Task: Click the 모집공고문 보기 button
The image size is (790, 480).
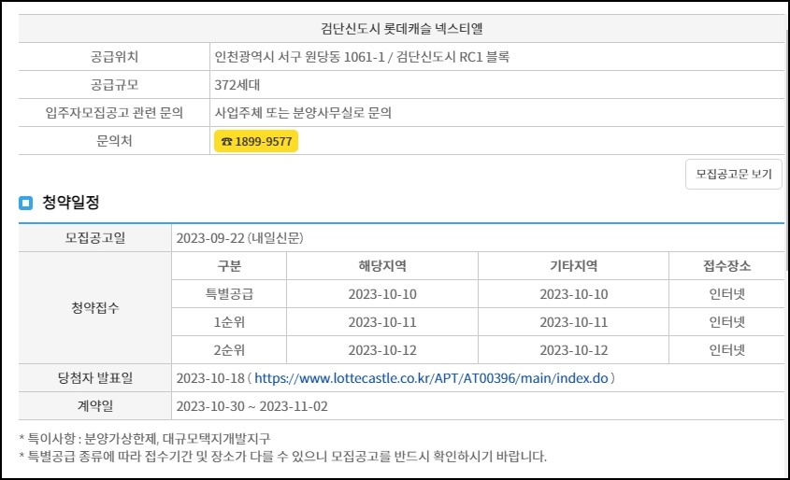Action: (x=734, y=174)
